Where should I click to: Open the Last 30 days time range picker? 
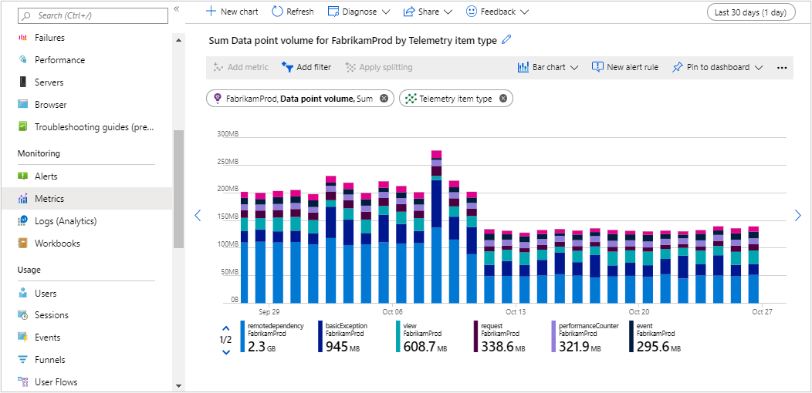[x=751, y=12]
